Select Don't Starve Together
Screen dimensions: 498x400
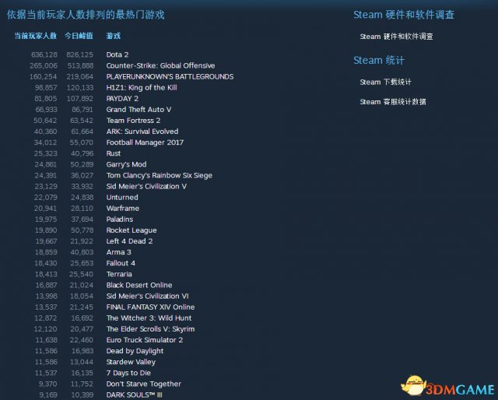tap(143, 384)
